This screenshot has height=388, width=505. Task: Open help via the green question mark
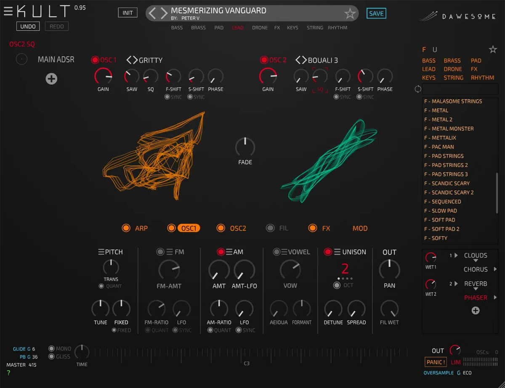tap(8, 372)
